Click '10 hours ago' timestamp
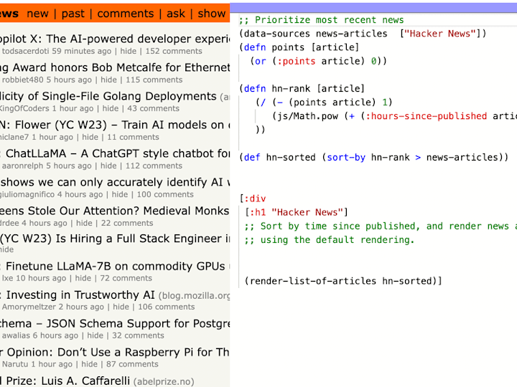This screenshot has width=517, height=387. coord(41,278)
